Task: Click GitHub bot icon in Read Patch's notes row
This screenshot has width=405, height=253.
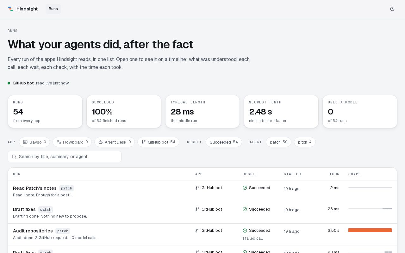Action: point(197,188)
